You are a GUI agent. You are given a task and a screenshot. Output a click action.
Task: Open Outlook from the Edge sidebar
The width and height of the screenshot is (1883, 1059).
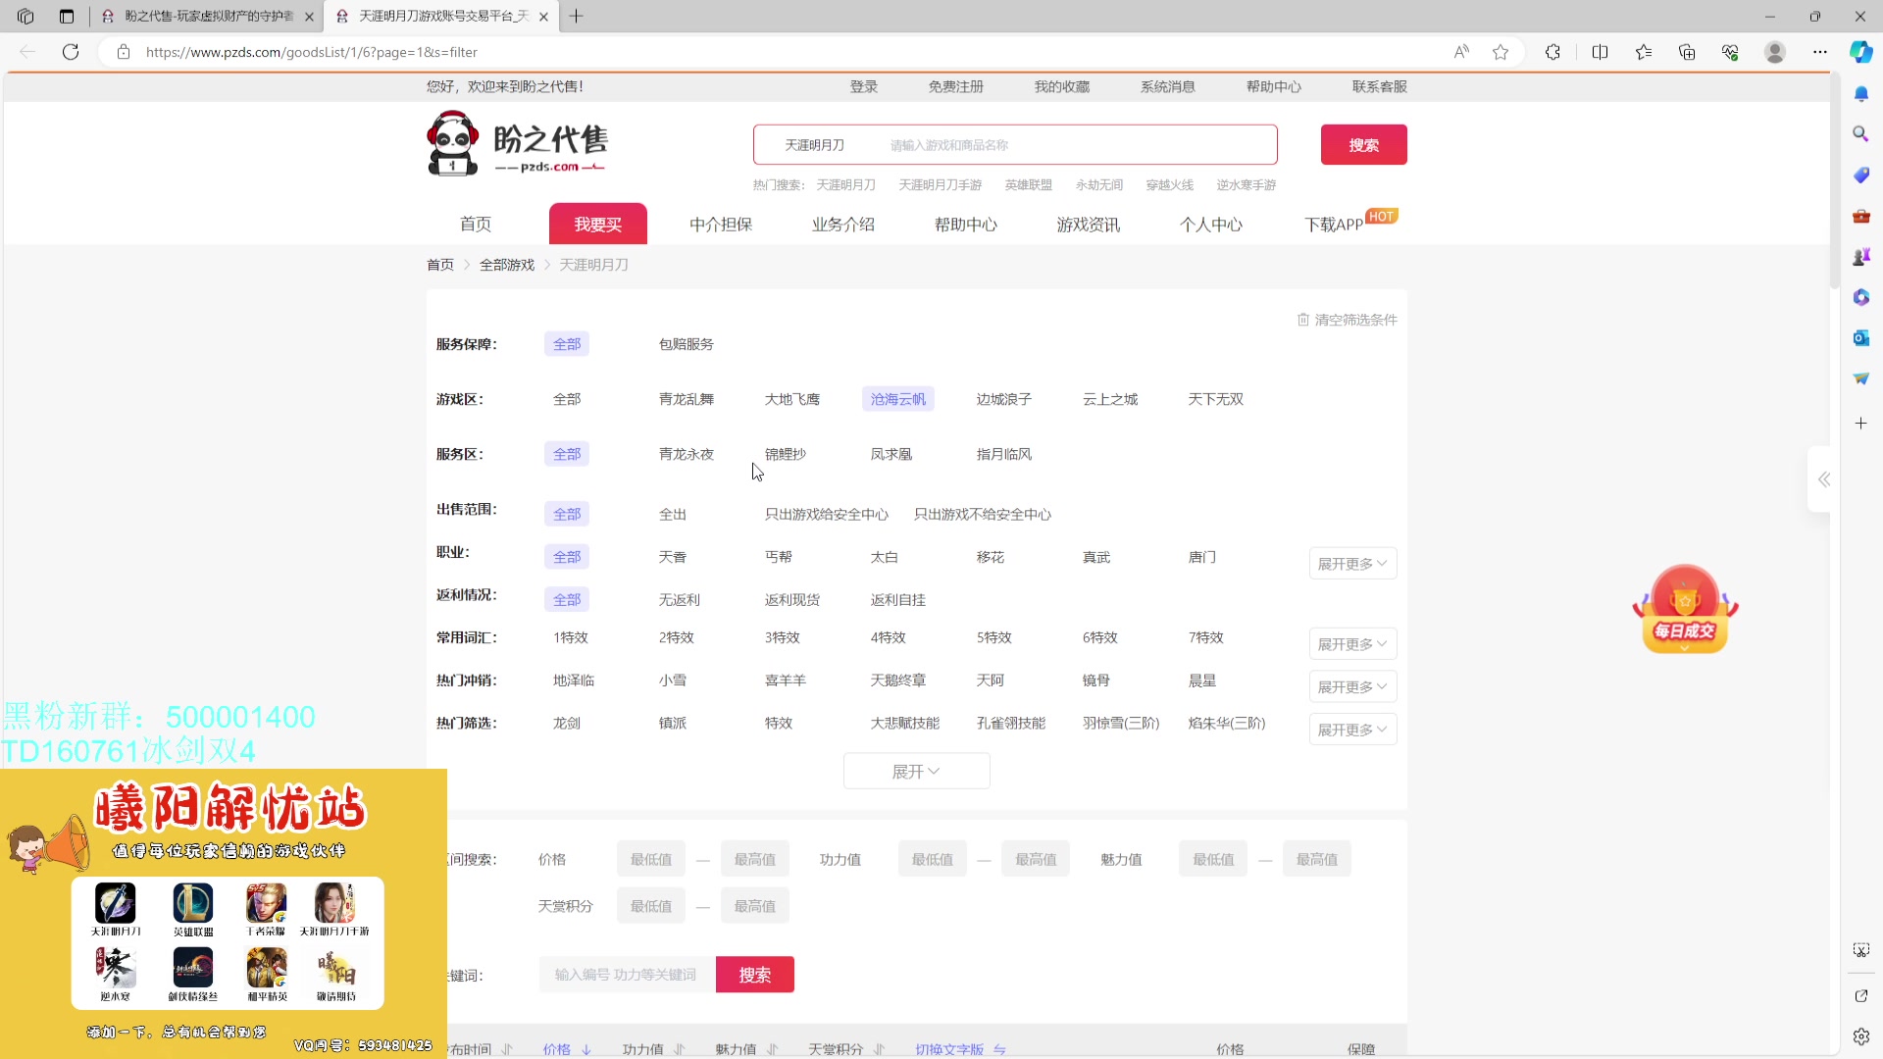pyautogui.click(x=1860, y=337)
